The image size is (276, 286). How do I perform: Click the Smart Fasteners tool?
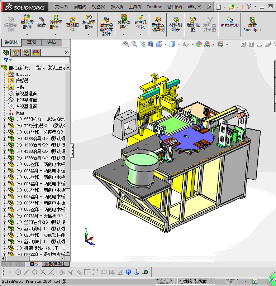pyautogui.click(x=72, y=24)
